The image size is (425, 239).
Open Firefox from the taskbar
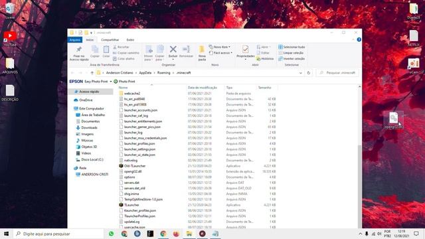(176, 234)
